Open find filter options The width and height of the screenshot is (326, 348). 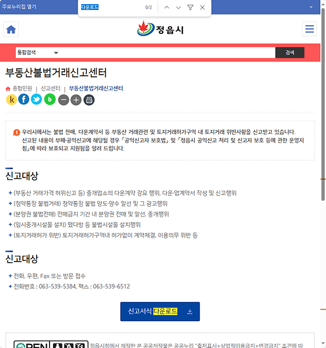[190, 8]
